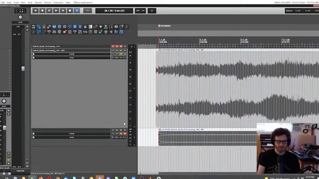
Task: Click the white plus toolbar icon
Action: point(101,26)
